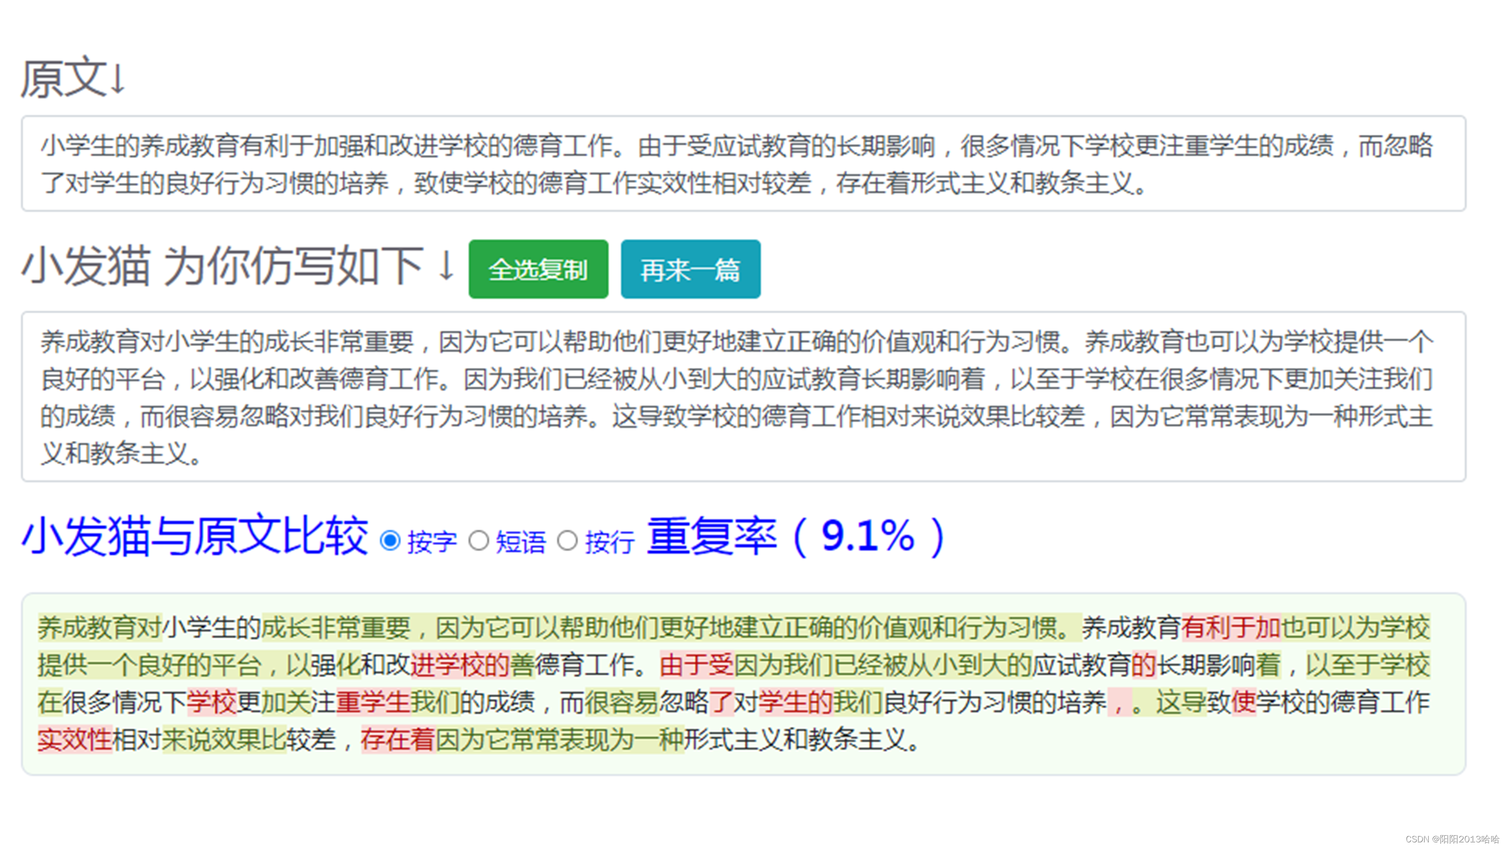Select the 按行 radio button
Screen dimensions: 1507x848
[567, 540]
